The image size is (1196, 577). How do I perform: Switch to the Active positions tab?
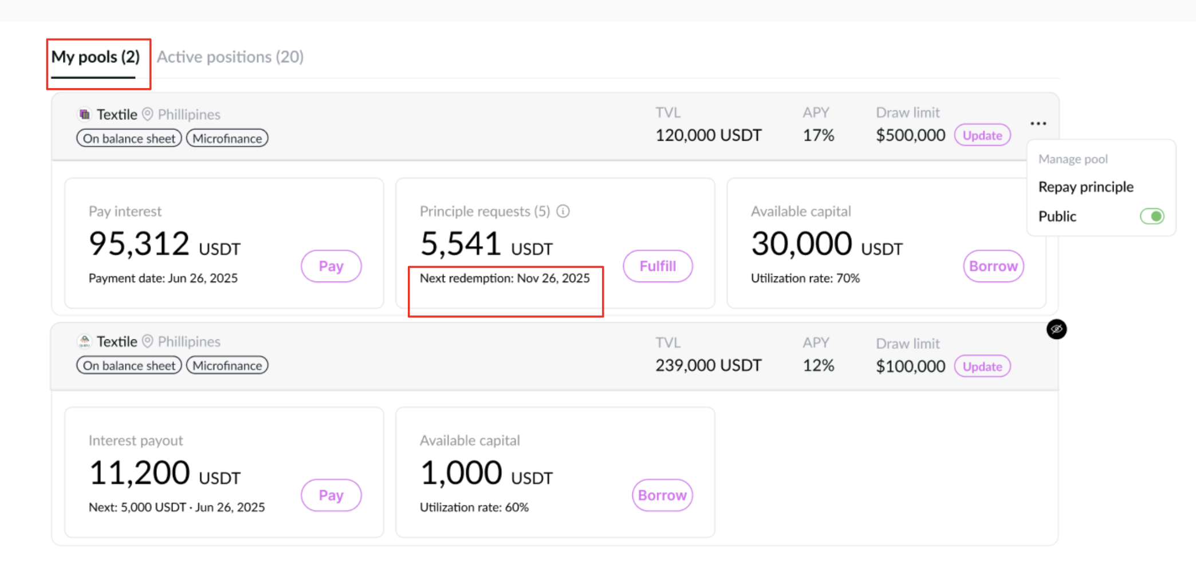click(230, 57)
